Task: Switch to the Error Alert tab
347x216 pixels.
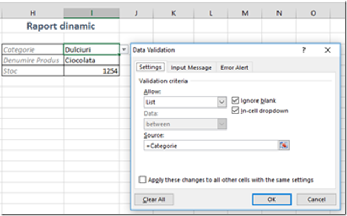Action: tap(234, 67)
